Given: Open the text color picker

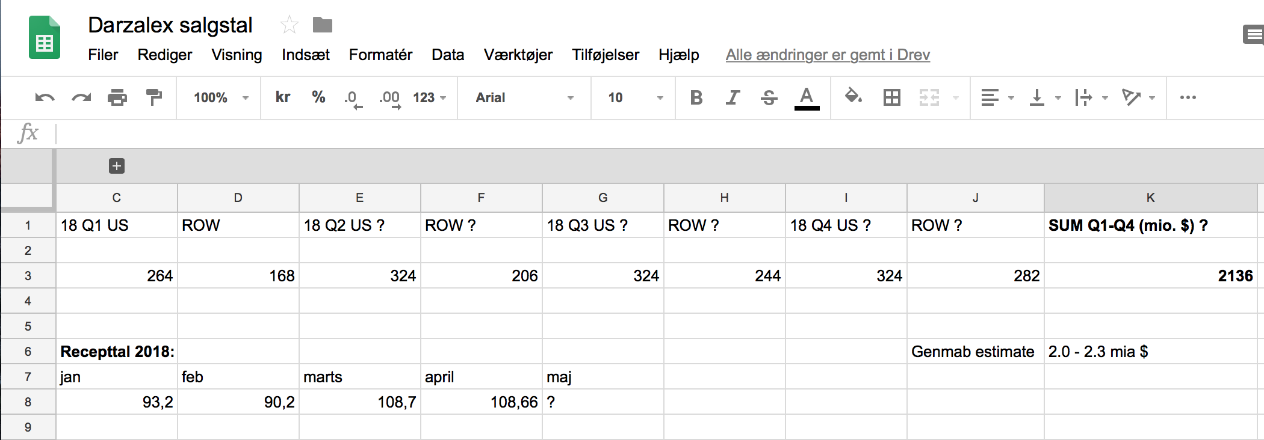Looking at the screenshot, I should tap(807, 99).
